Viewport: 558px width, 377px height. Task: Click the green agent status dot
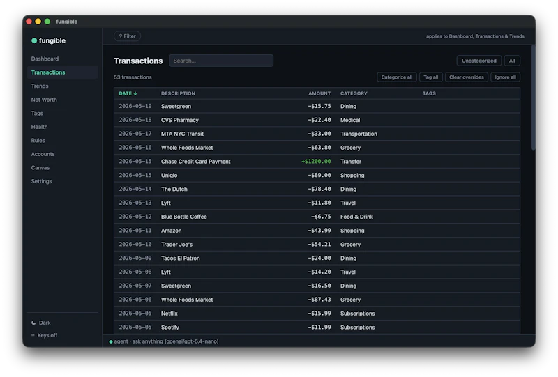click(x=111, y=341)
